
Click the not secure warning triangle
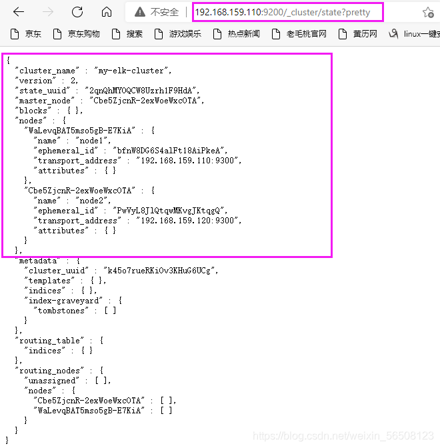point(140,12)
